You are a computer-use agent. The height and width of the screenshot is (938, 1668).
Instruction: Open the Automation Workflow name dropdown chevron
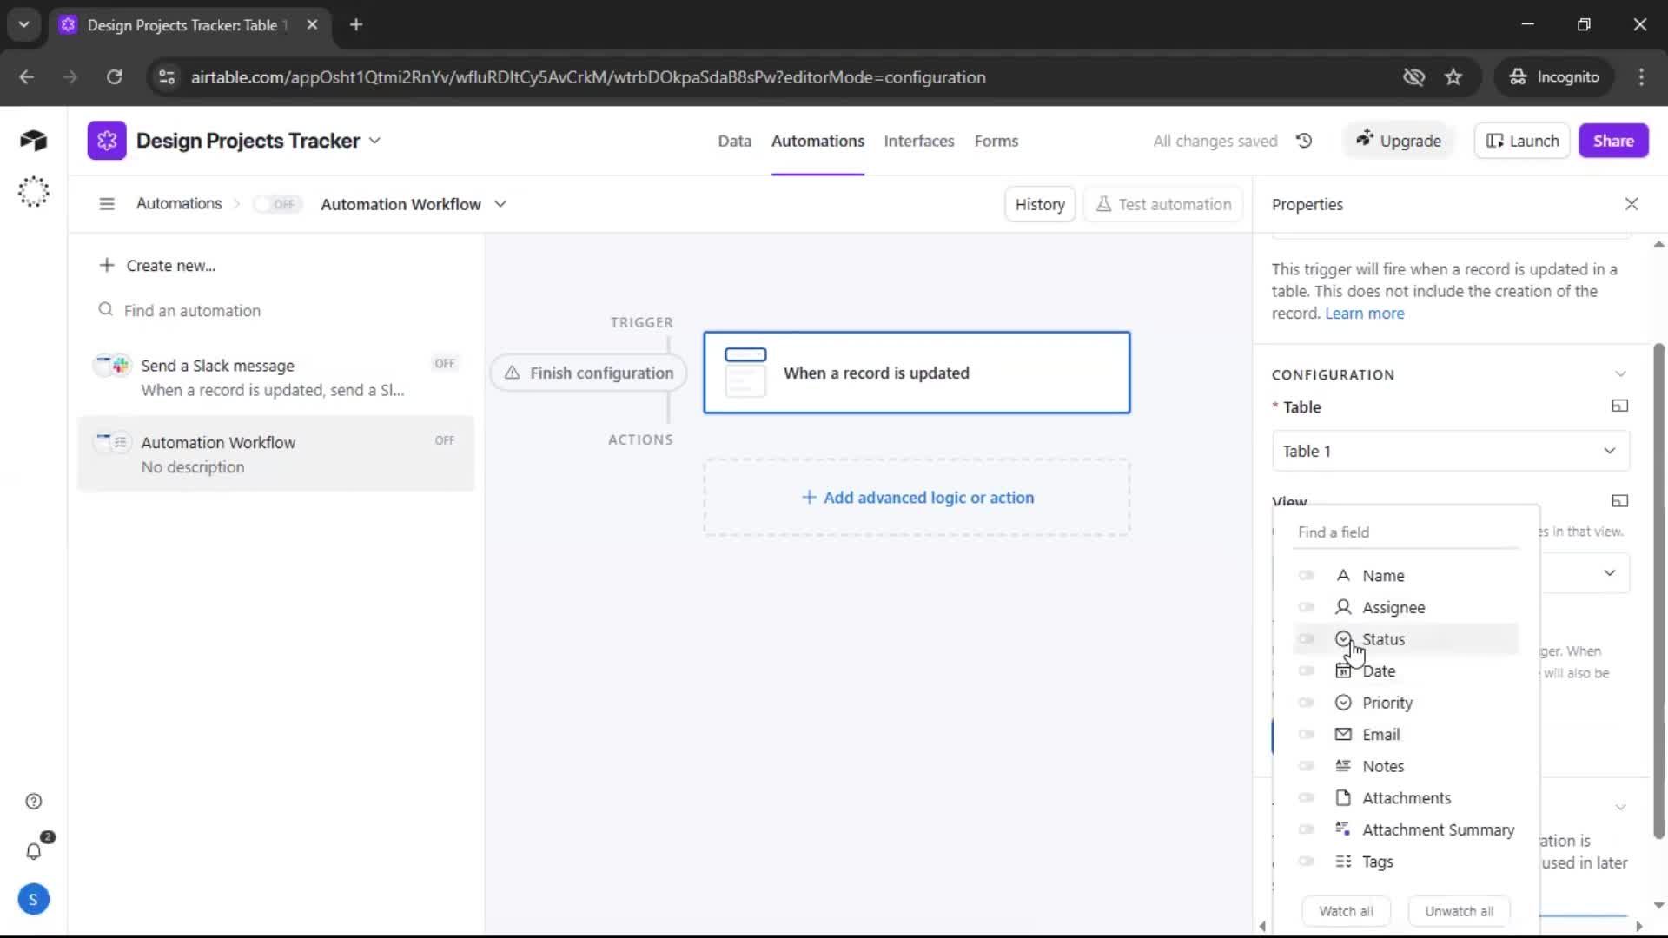point(500,204)
